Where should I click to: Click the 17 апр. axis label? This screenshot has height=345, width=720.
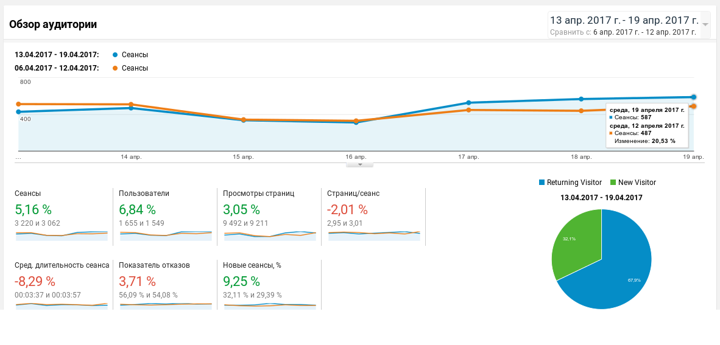[468, 157]
